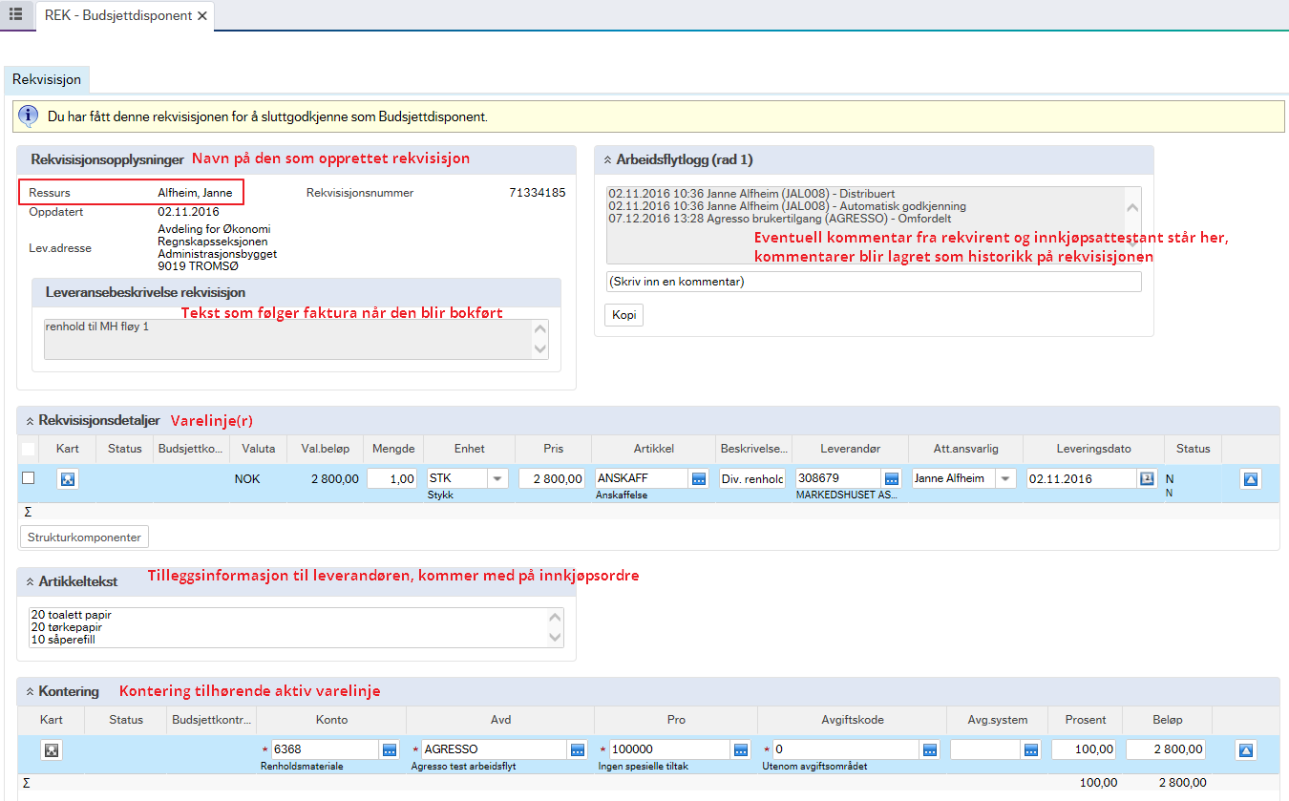Click the Rekvisisjonsnummer value 71334185
Image resolution: width=1289 pixels, height=801 pixels.
click(538, 193)
